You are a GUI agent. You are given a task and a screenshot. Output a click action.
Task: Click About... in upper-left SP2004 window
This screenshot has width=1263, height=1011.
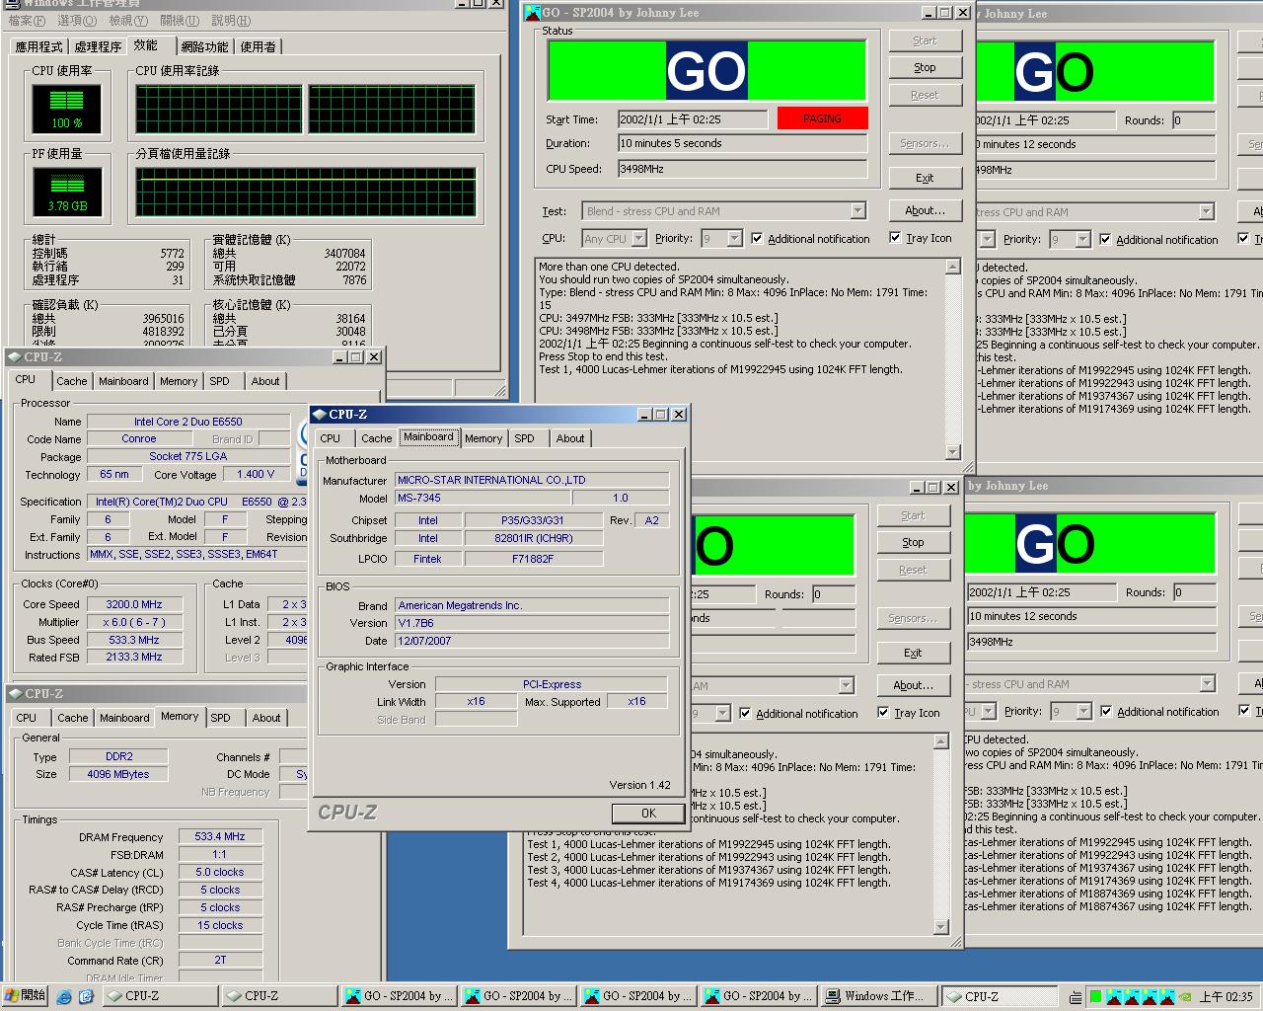pos(925,210)
